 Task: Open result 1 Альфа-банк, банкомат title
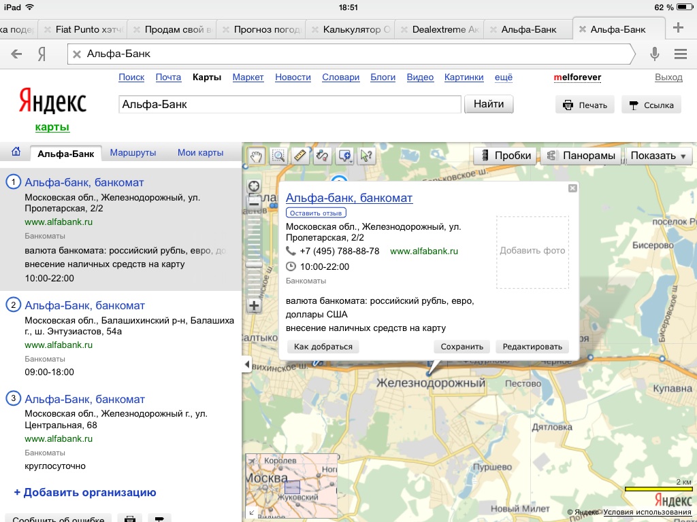pyautogui.click(x=84, y=182)
